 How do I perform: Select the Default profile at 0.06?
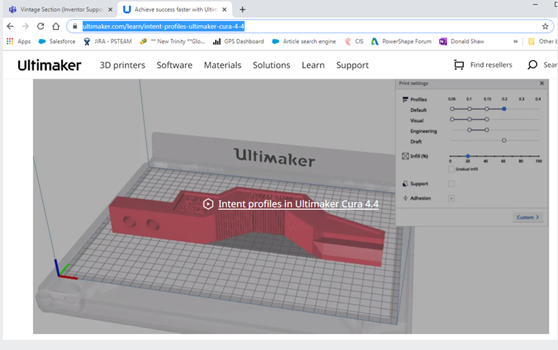click(452, 109)
